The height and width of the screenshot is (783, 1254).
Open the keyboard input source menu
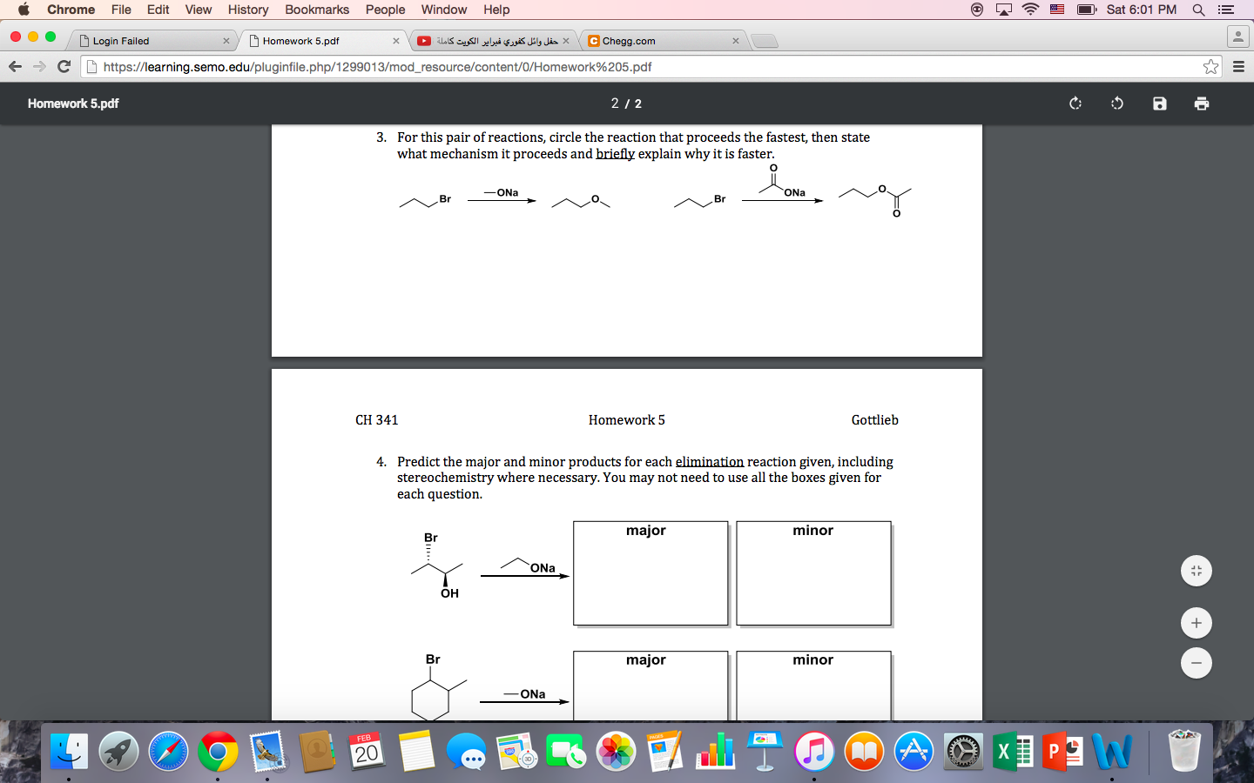1056,10
